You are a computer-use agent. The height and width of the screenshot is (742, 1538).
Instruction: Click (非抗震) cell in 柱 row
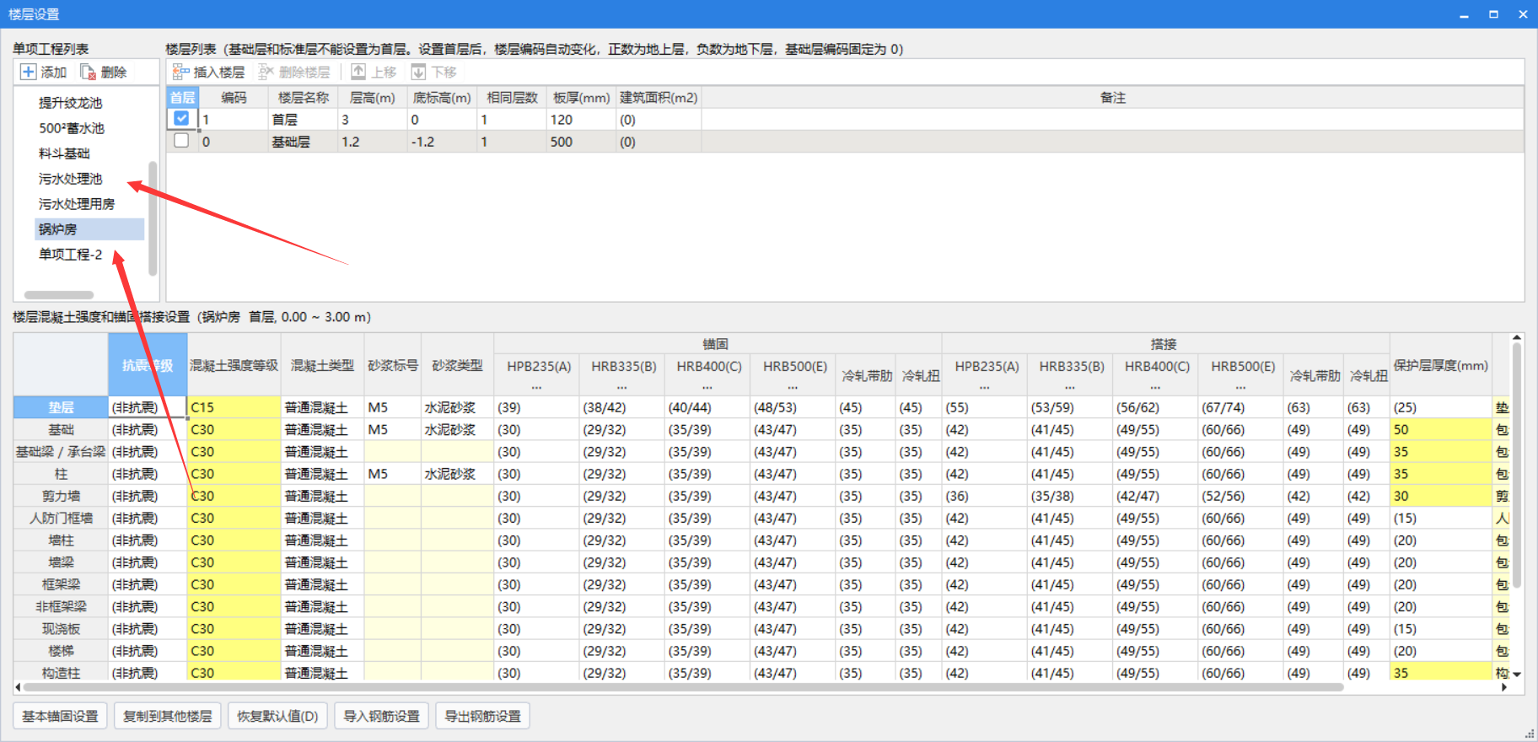point(148,474)
